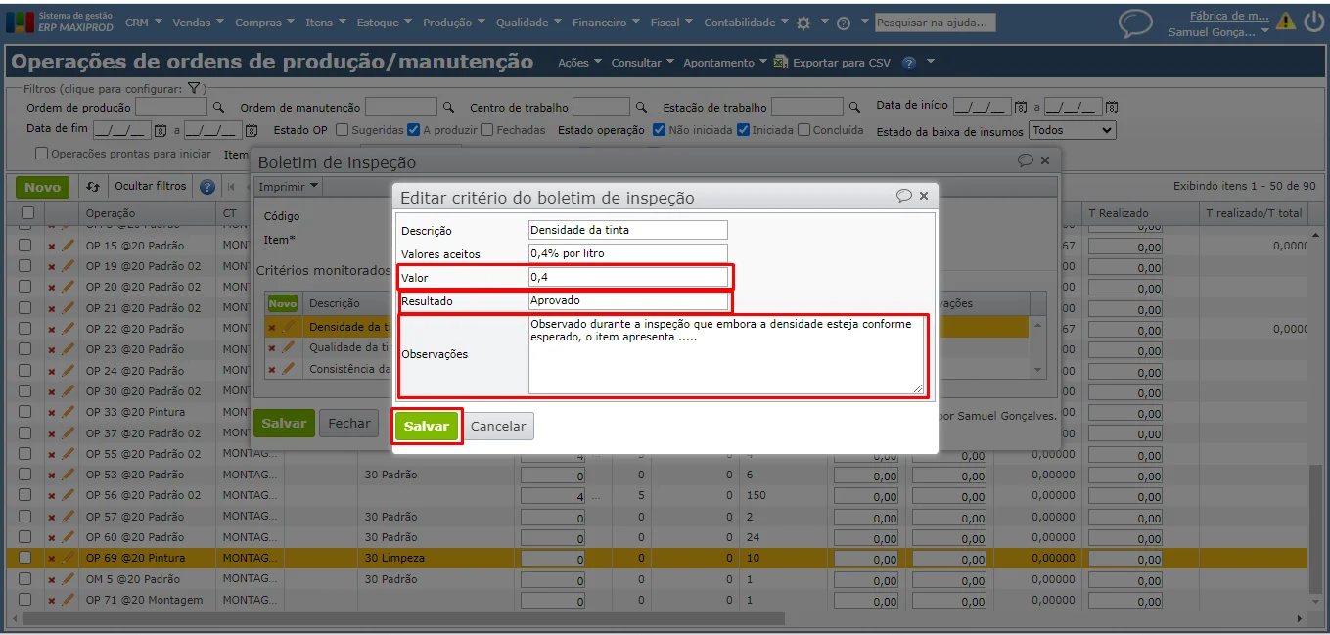Click the chat bubble icon in header
Image resolution: width=1330 pixels, height=635 pixels.
[x=1135, y=23]
